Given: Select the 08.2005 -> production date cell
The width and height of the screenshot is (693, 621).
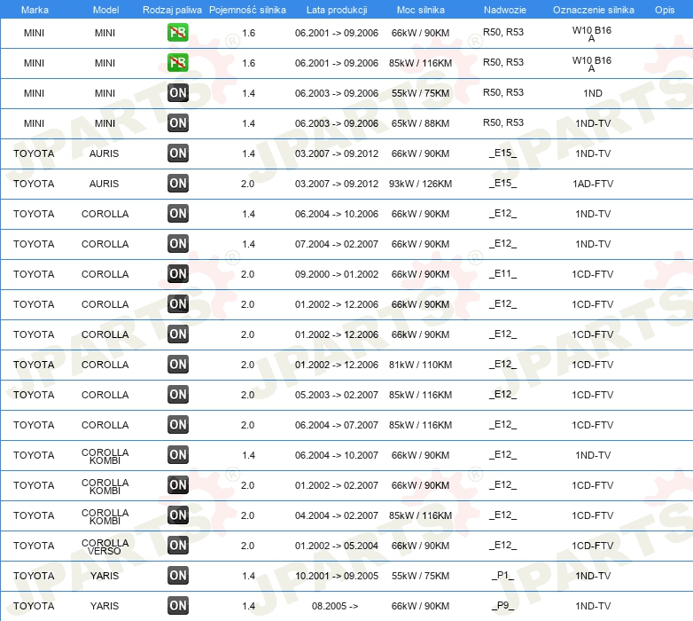Looking at the screenshot, I should click(x=335, y=606).
